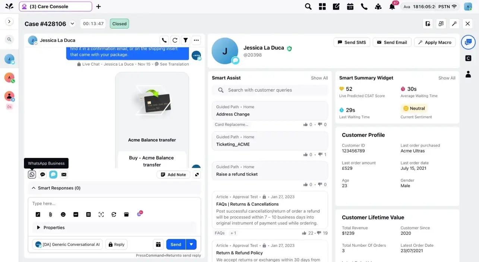Screen dimensions: 479x262
Task: Open search in the left sidebar
Action: coord(9,40)
